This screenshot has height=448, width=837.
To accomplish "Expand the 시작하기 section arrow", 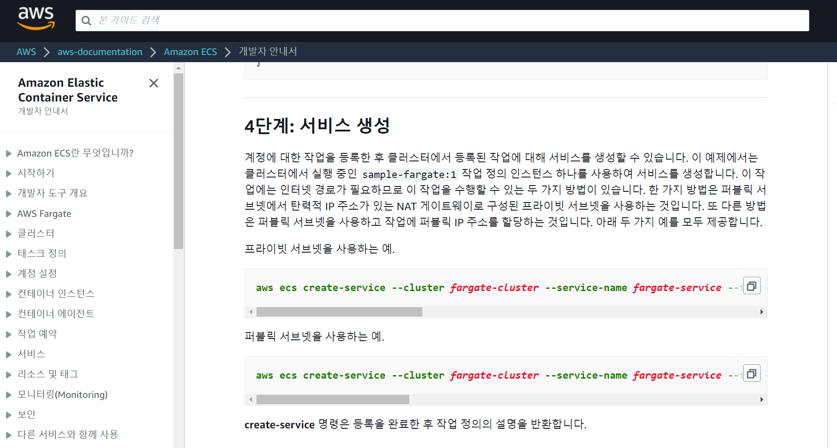I will (8, 173).
